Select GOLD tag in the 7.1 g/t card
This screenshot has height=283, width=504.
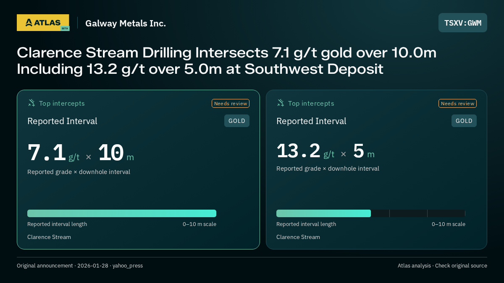coord(237,121)
